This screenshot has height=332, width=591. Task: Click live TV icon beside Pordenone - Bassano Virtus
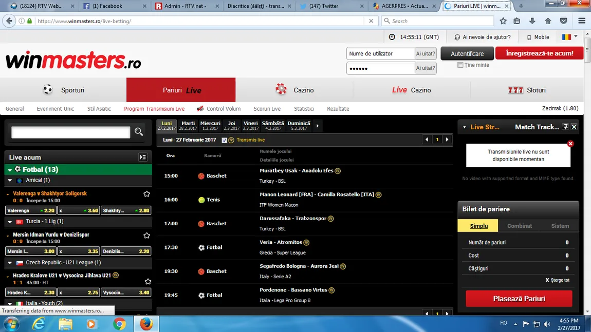331,290
